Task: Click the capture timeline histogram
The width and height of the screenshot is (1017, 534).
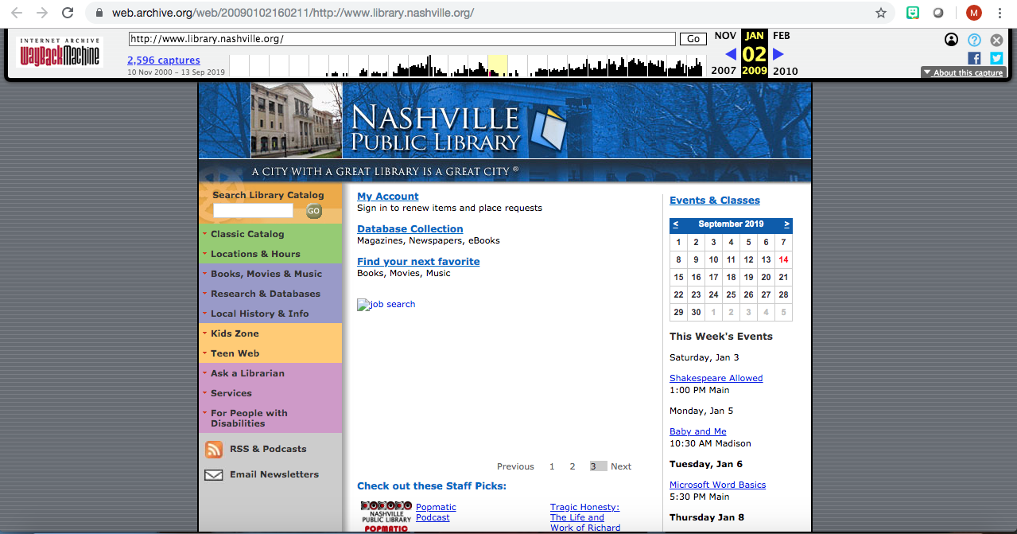Action: click(x=467, y=65)
